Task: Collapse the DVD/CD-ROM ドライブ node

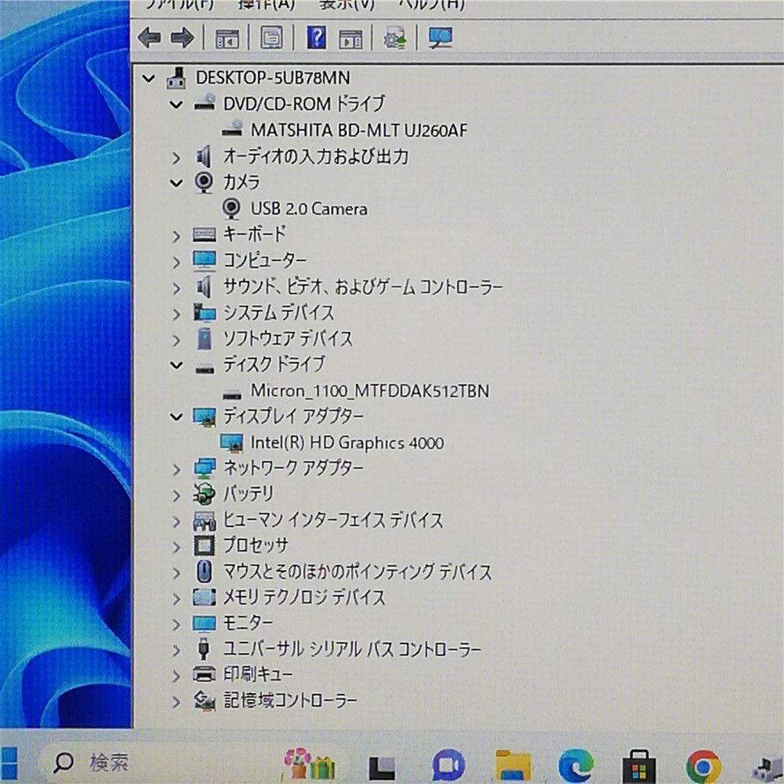Action: tap(176, 104)
